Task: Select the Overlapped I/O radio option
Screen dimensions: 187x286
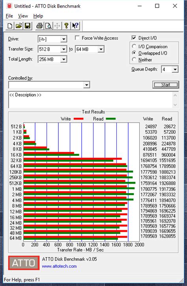Action: [x=134, y=53]
